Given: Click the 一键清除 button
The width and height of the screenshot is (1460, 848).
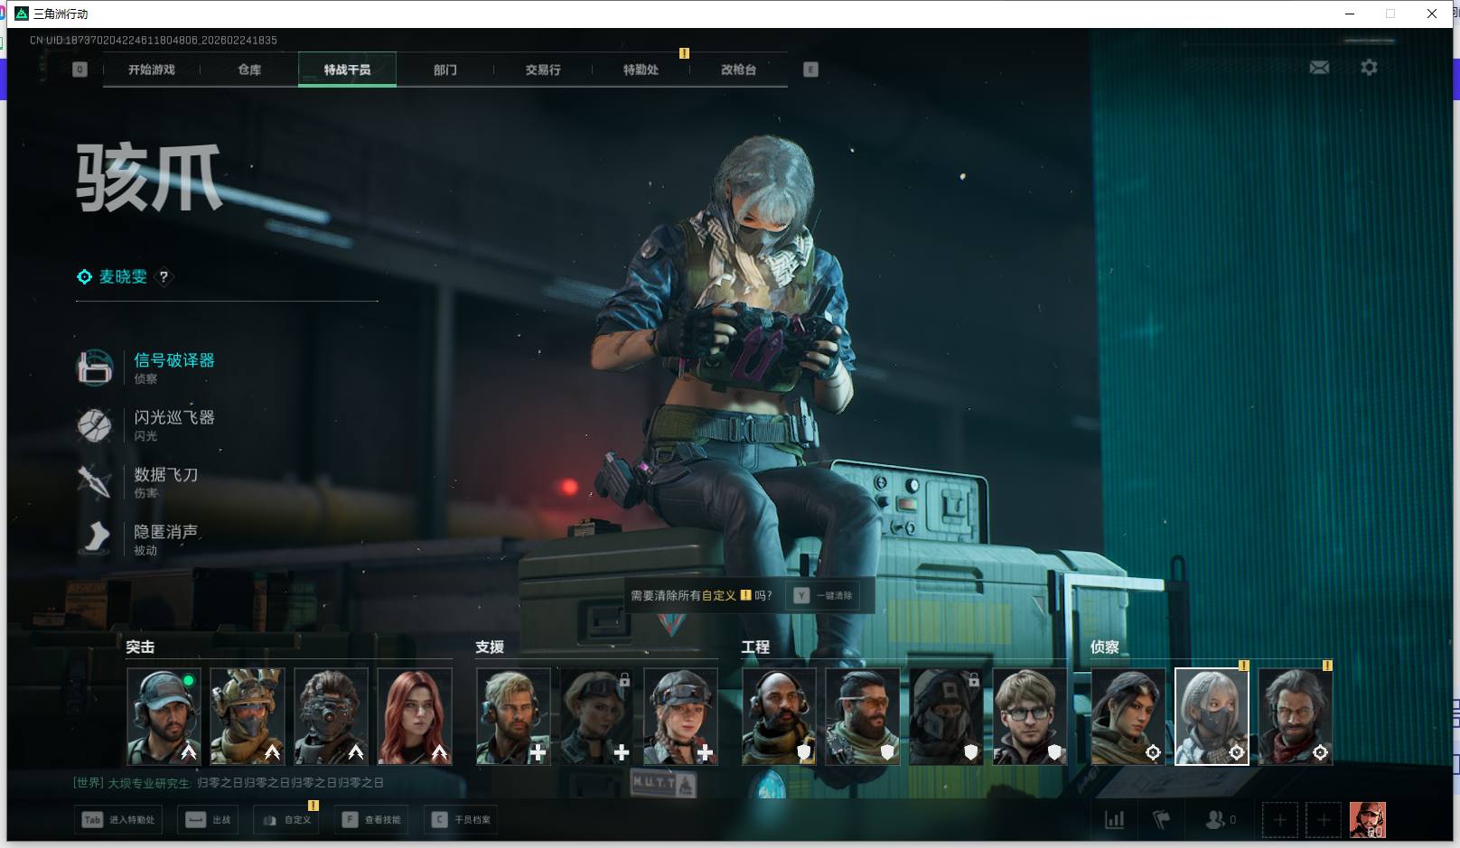Looking at the screenshot, I should pos(824,596).
